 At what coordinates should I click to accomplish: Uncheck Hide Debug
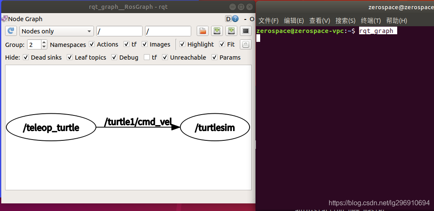tap(114, 57)
